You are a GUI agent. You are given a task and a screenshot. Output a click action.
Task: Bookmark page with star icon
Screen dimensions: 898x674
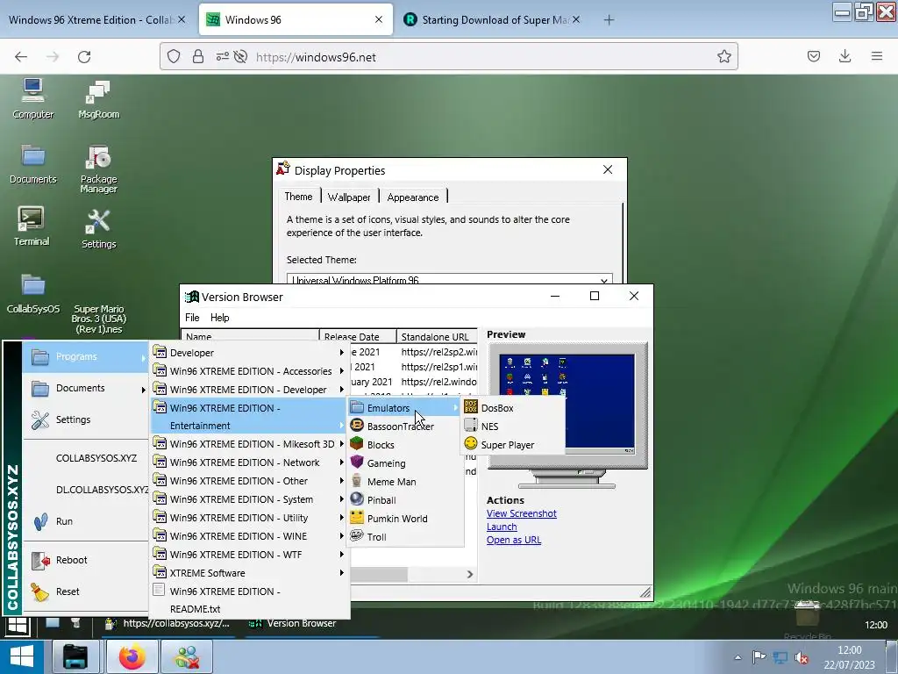(723, 56)
